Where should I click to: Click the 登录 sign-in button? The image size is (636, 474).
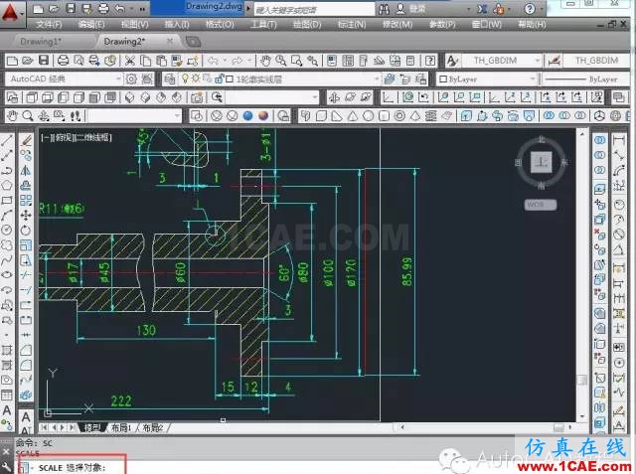click(x=419, y=9)
